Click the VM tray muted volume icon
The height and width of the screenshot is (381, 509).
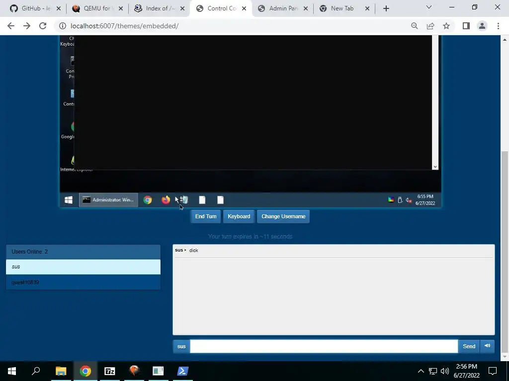click(409, 200)
